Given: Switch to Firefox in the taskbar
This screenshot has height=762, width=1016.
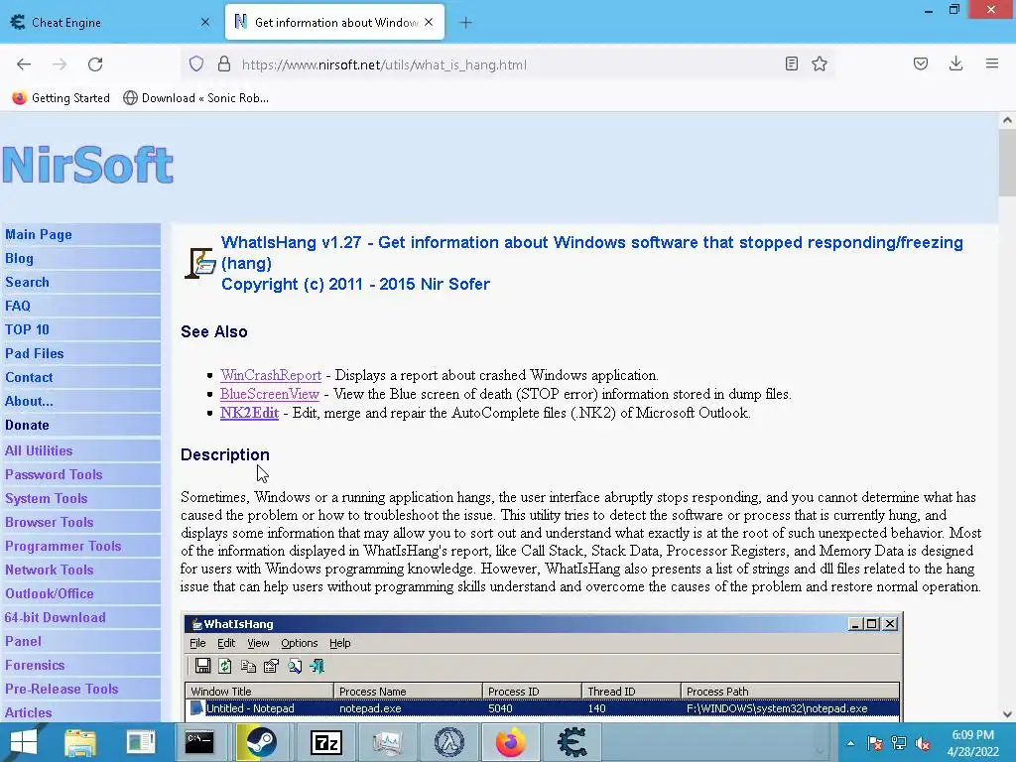Looking at the screenshot, I should pyautogui.click(x=511, y=742).
